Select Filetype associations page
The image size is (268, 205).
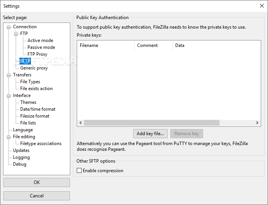point(41,144)
